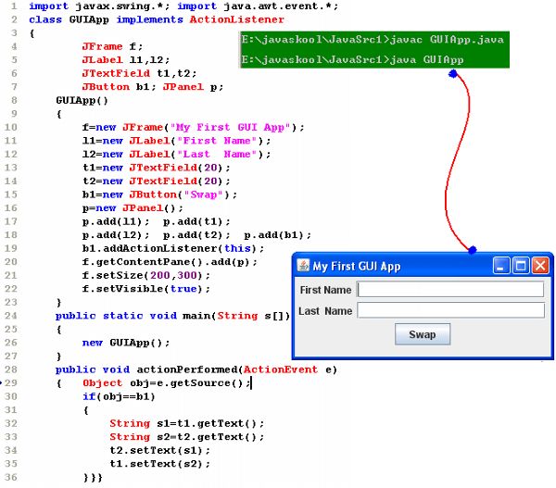Viewport: 556px width, 488px height.
Task: Click 'if(obj==b1)' on line 30
Action: tap(119, 396)
